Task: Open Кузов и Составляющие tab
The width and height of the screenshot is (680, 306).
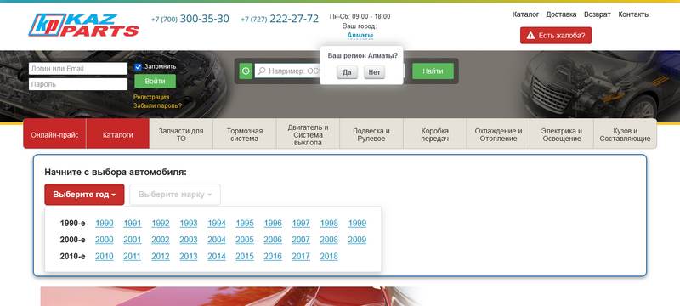Action: [x=625, y=135]
